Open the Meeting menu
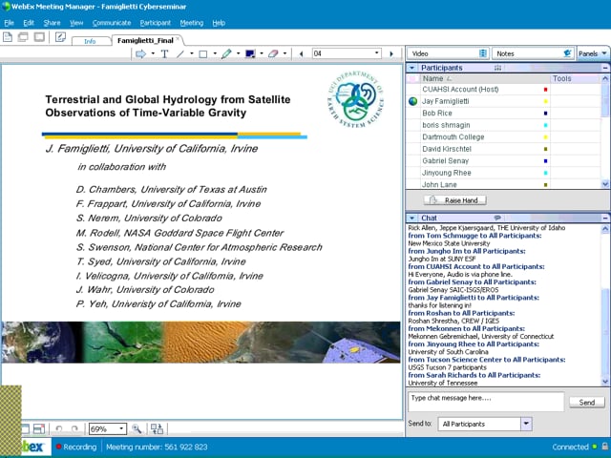Screen dimensions: 611x458 click(x=192, y=23)
